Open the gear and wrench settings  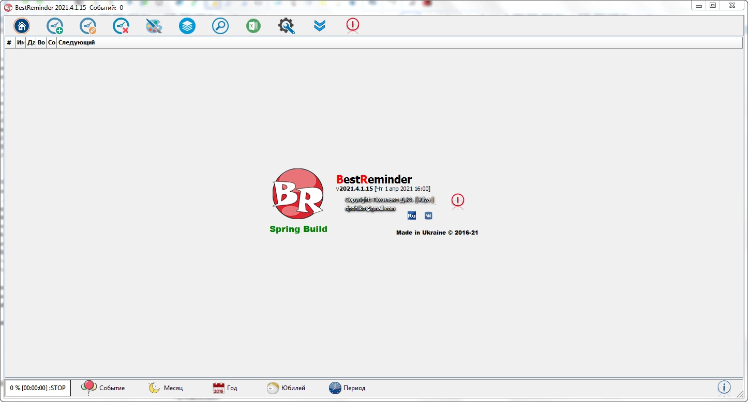287,26
